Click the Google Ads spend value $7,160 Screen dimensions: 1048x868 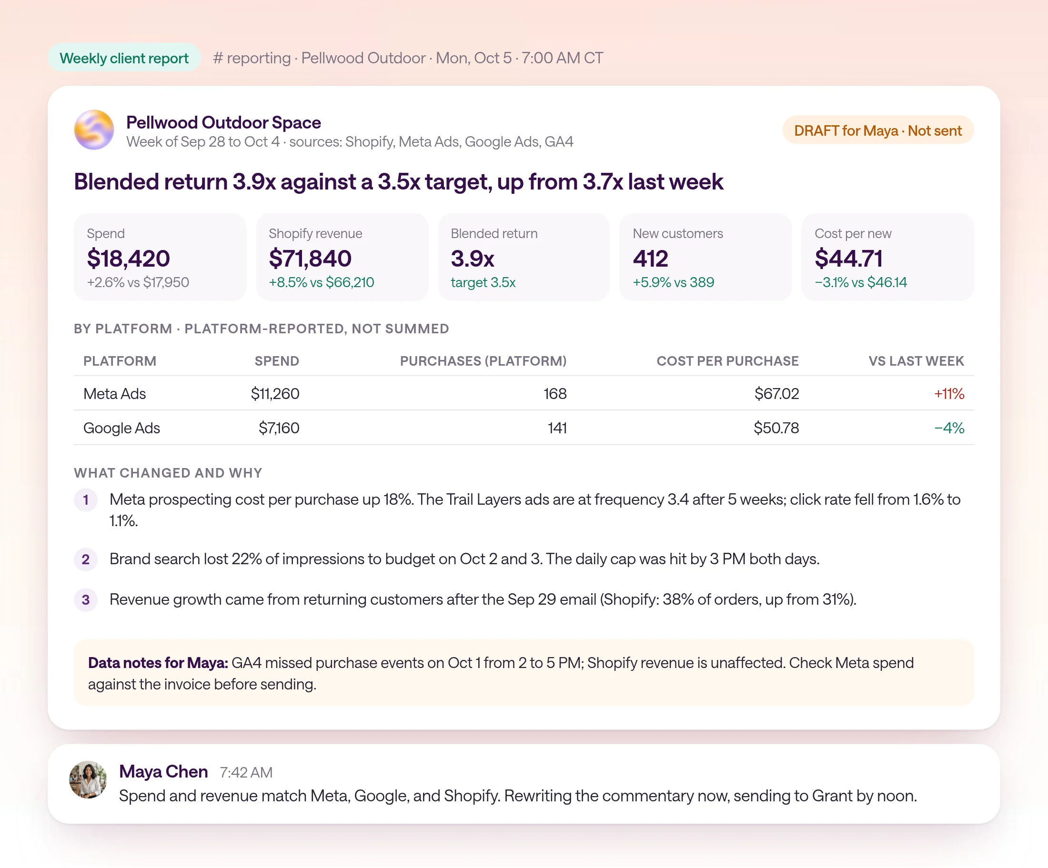coord(279,428)
